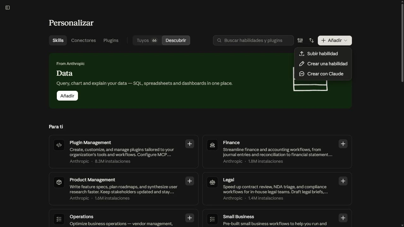404x227 pixels.
Task: Add the Plugin Management plugin with plus
Action: 189,144
